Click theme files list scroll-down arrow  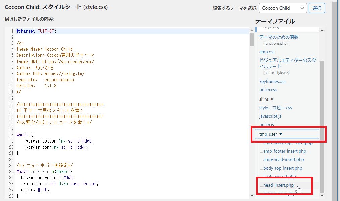point(322,196)
